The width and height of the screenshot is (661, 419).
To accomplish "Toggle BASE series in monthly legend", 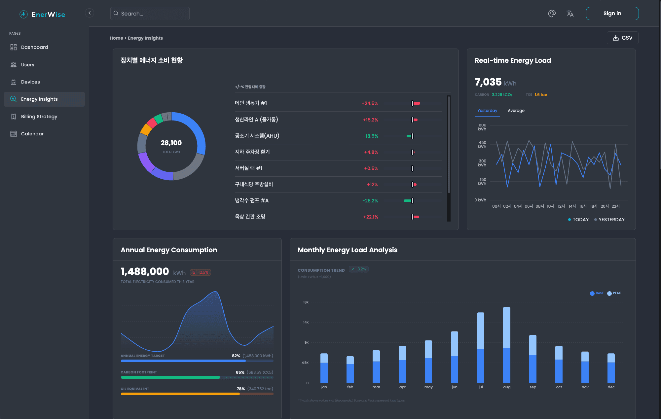I will coord(597,293).
